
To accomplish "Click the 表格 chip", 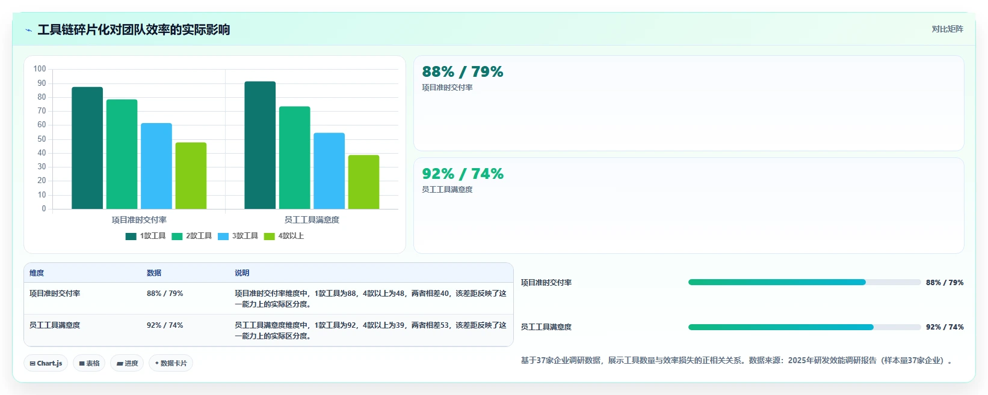I will 89,363.
